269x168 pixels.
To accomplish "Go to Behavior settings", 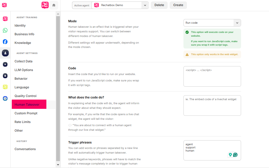I will [x=21, y=79].
